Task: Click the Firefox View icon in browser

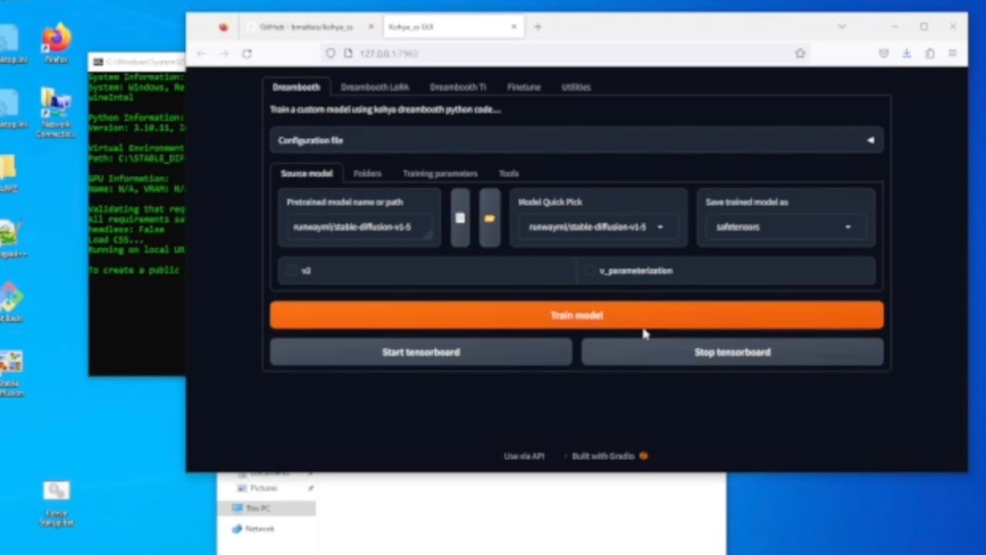Action: click(223, 27)
